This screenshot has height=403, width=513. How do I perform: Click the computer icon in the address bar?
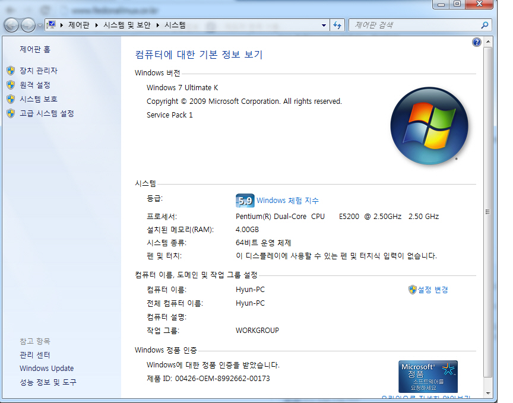[x=52, y=25]
